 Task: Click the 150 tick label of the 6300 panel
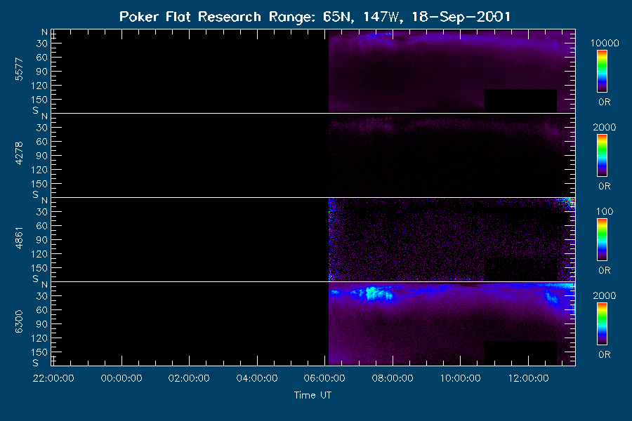click(x=39, y=352)
